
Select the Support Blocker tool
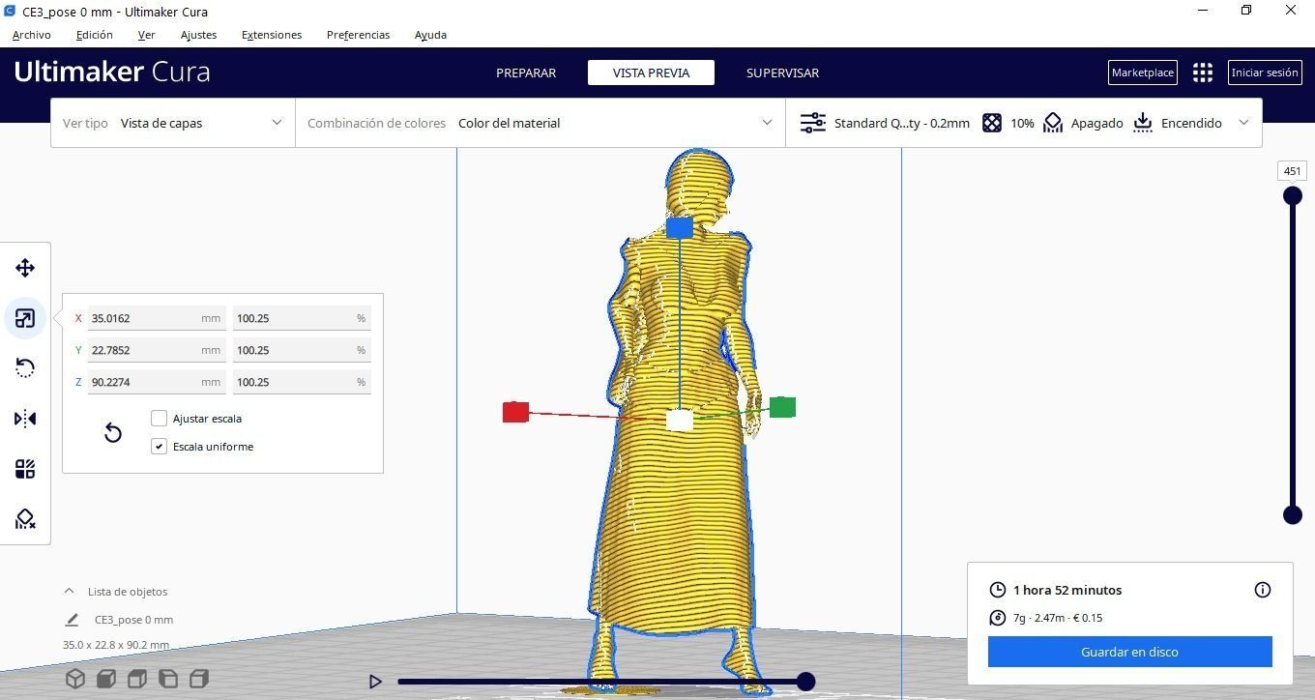pos(25,519)
